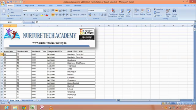
Task: Go to the Review tab
Action: tap(59, 5)
